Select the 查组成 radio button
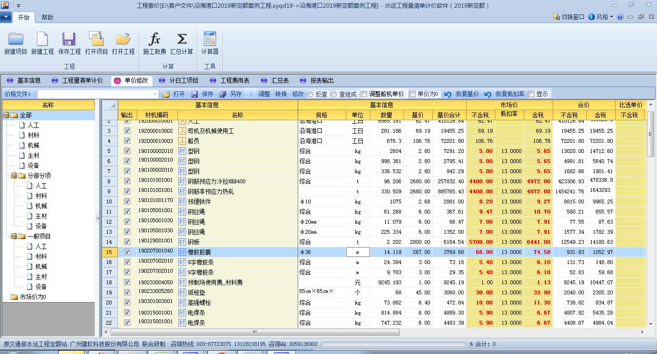657x354 pixels. coord(334,94)
